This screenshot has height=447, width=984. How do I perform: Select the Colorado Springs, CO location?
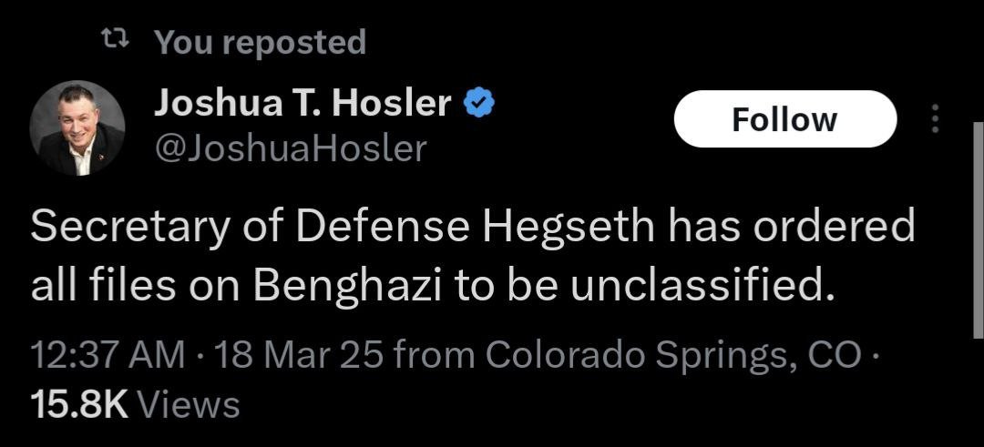click(x=672, y=354)
